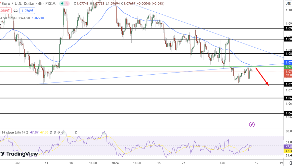Click the RSI value 47.87 in legend
This screenshot has height=166, width=292.
click(34, 132)
